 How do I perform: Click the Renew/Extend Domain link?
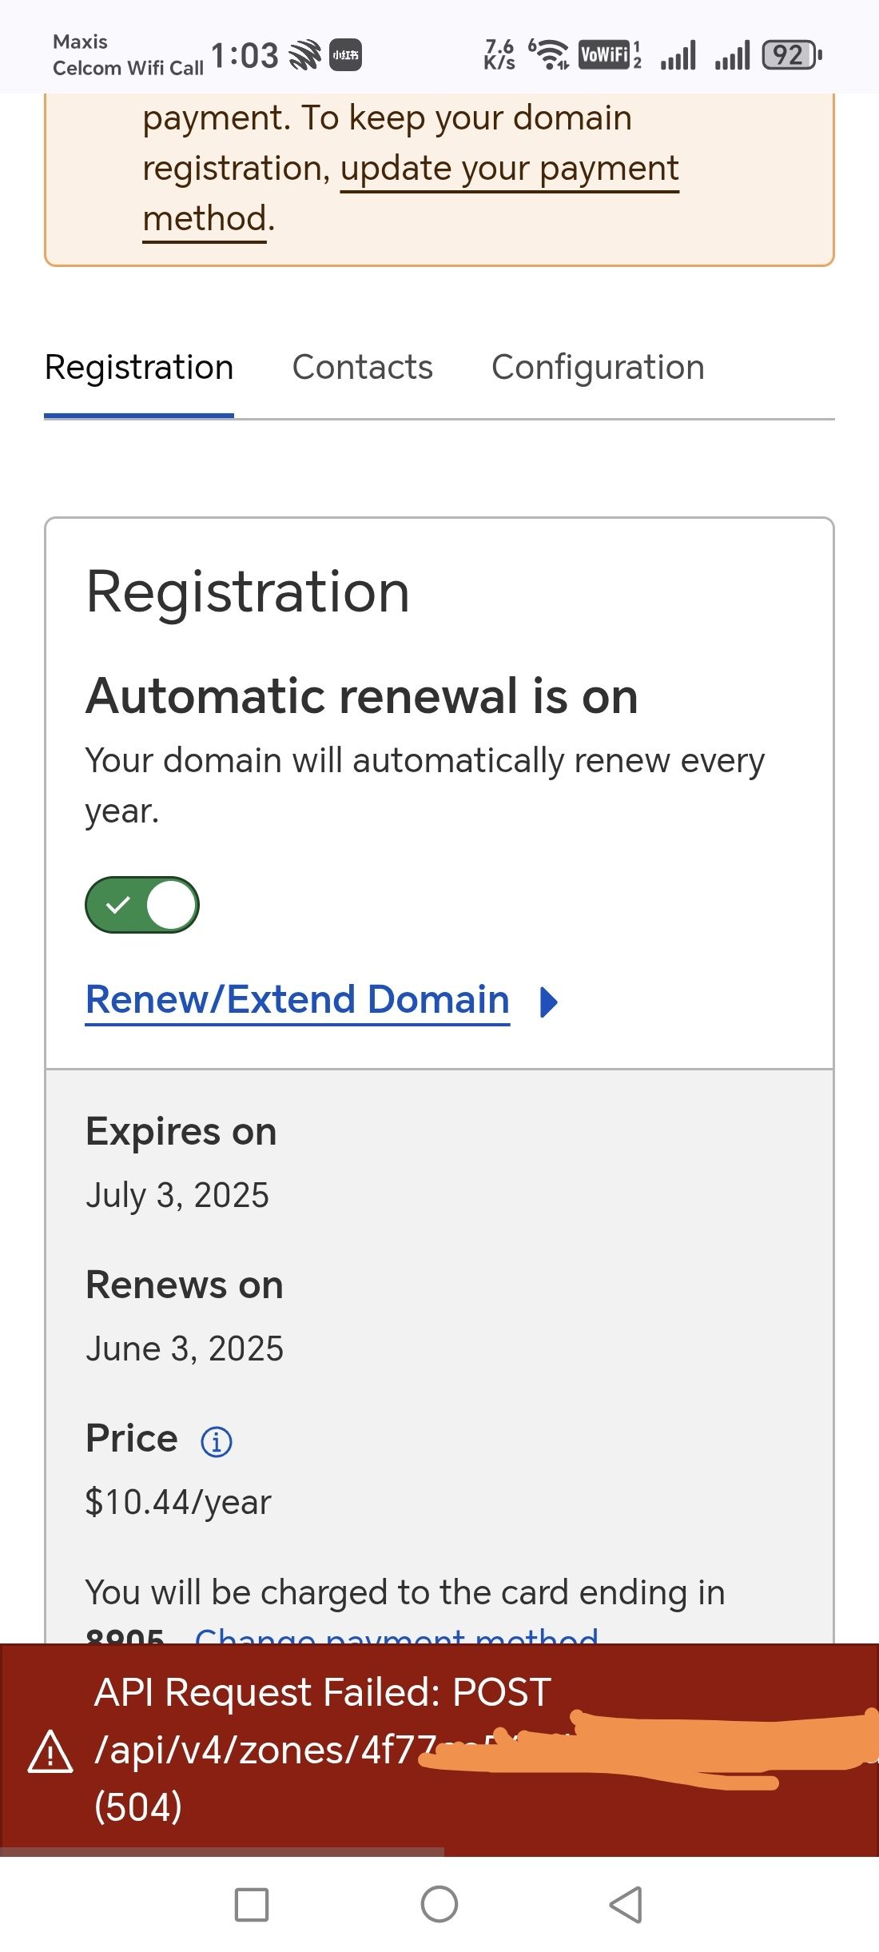pos(297,1000)
